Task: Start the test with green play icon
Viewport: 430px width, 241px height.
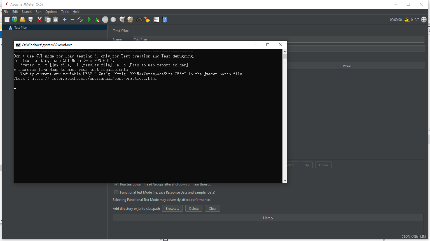Action: pyautogui.click(x=90, y=20)
